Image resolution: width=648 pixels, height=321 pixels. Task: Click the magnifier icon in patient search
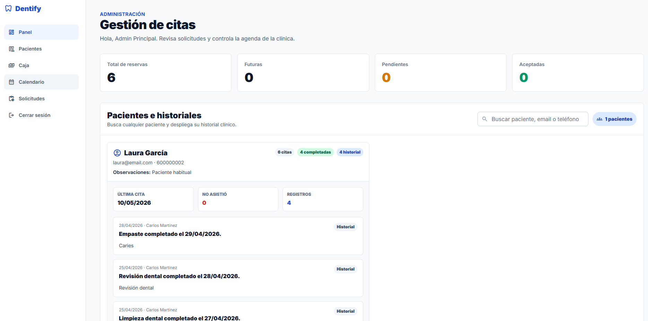pyautogui.click(x=485, y=119)
